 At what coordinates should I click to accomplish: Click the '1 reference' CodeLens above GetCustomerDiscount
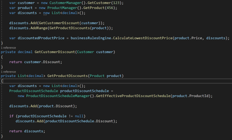pos(9,48)
